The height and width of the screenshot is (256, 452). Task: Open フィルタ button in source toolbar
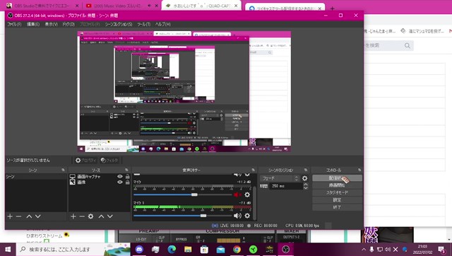click(109, 161)
